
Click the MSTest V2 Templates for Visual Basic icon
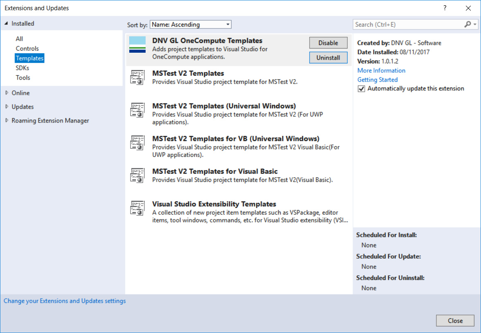137,175
